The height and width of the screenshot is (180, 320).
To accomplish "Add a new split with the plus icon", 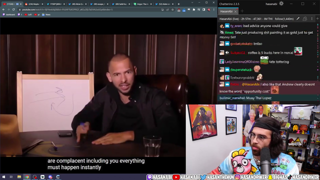I will coord(317,19).
